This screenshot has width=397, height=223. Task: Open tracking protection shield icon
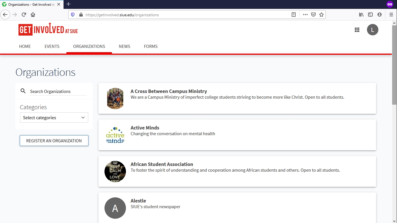73,15
